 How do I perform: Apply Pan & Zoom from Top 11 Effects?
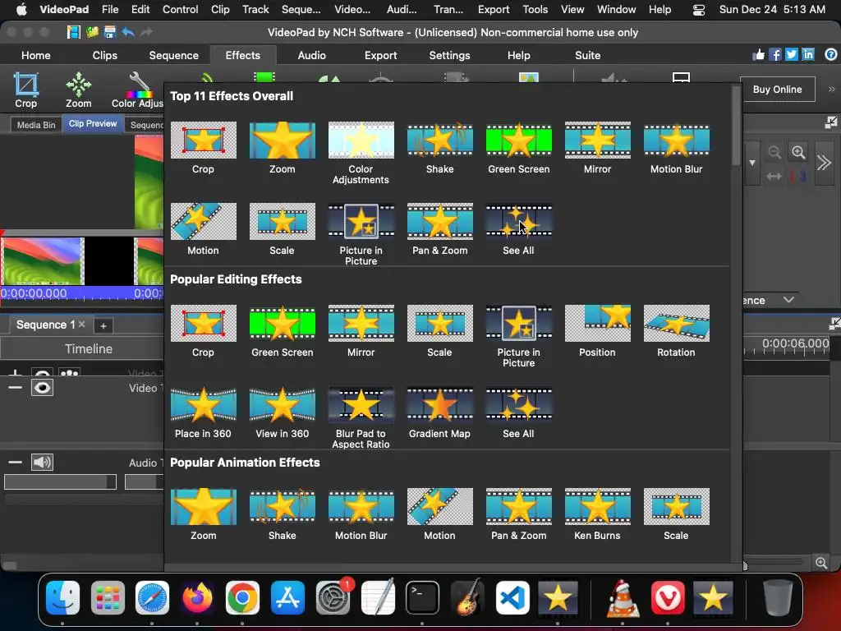440,228
